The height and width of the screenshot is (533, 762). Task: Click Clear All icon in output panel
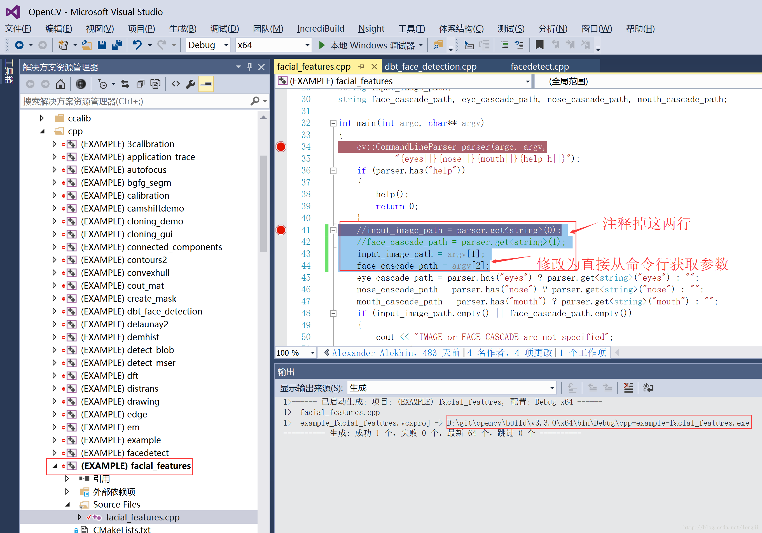(x=628, y=388)
